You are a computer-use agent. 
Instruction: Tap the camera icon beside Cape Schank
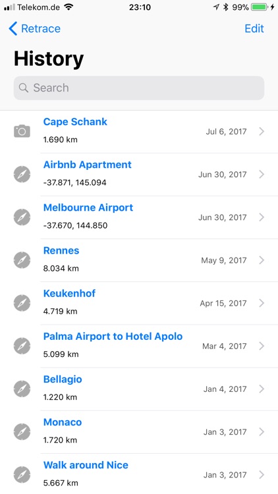click(x=22, y=131)
